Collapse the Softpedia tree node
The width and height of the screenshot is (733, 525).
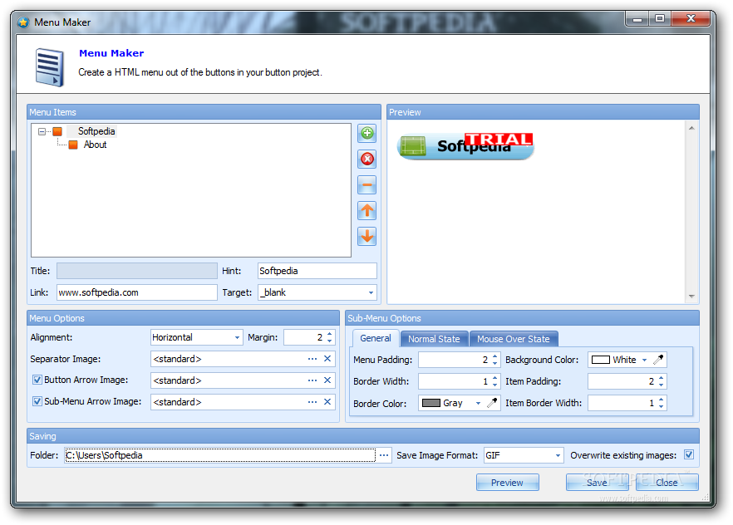click(x=42, y=132)
